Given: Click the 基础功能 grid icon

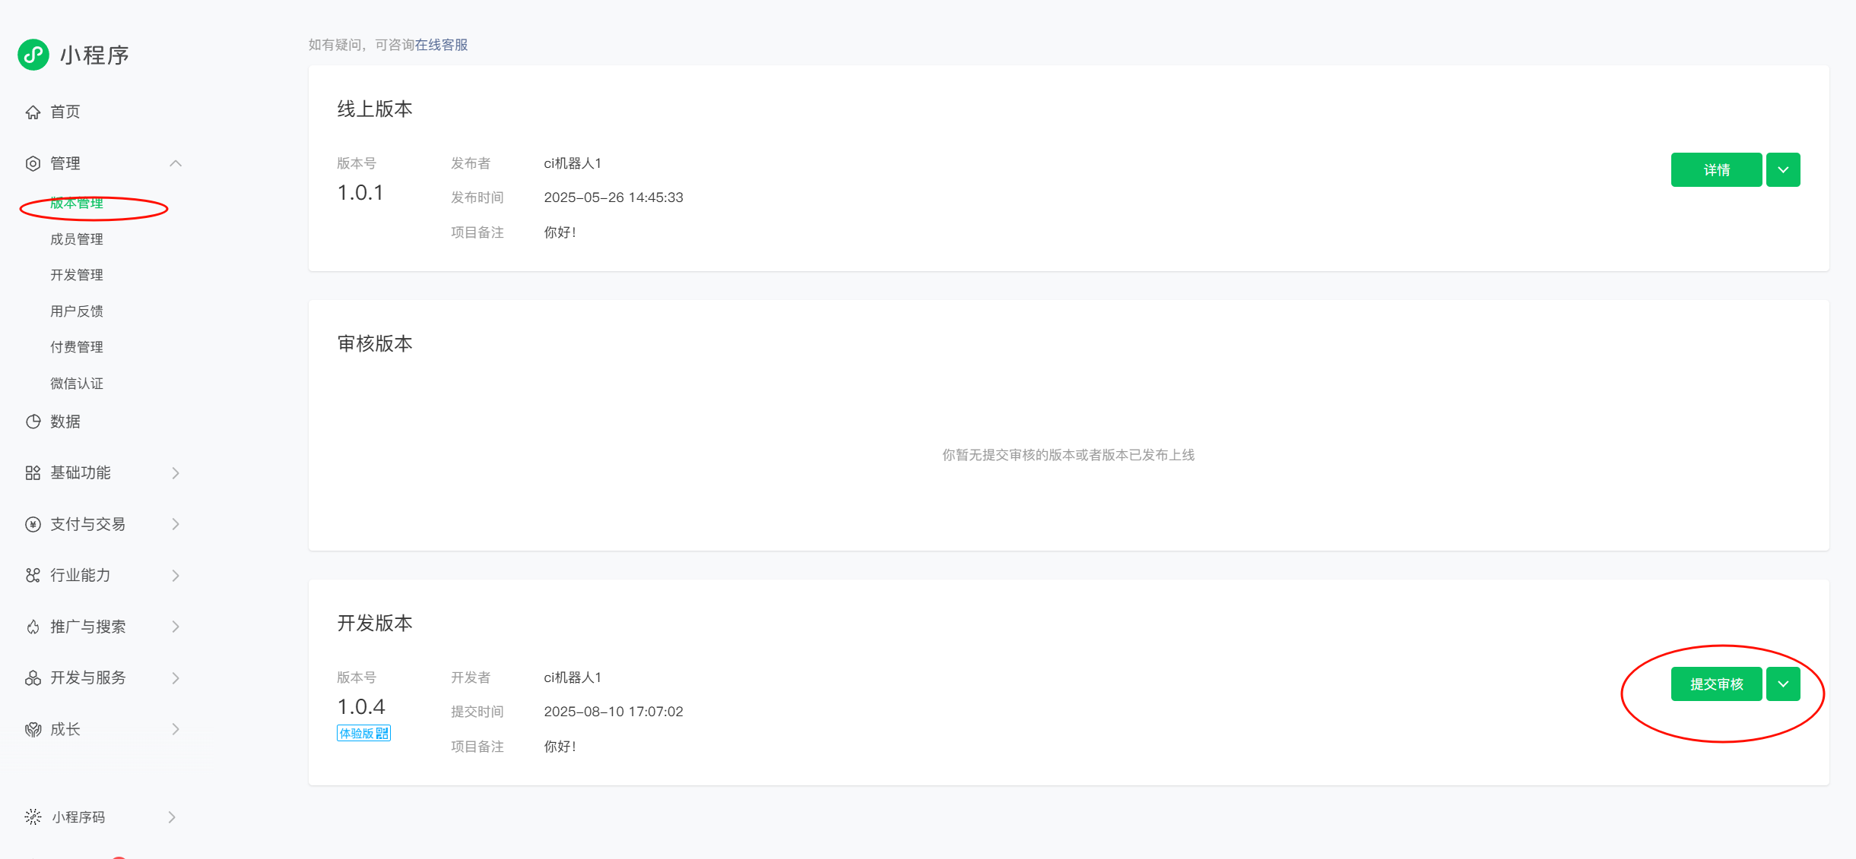Looking at the screenshot, I should coord(33,472).
